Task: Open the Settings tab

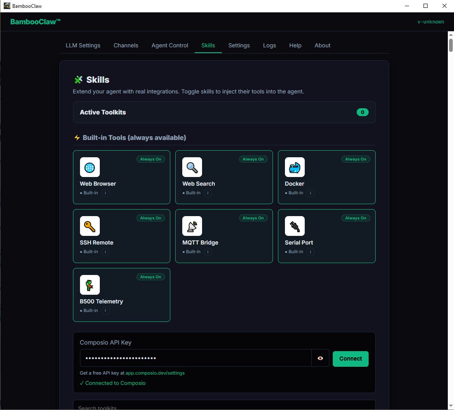Action: [239, 45]
